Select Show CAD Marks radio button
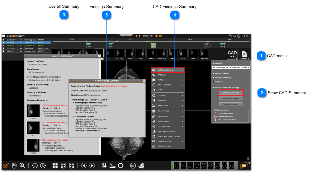This screenshot has width=311, height=173. (214, 74)
